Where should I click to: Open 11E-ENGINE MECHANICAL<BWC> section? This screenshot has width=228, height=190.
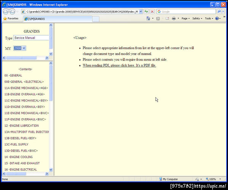click(27, 113)
